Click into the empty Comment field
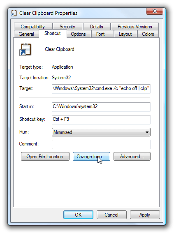 point(101,144)
